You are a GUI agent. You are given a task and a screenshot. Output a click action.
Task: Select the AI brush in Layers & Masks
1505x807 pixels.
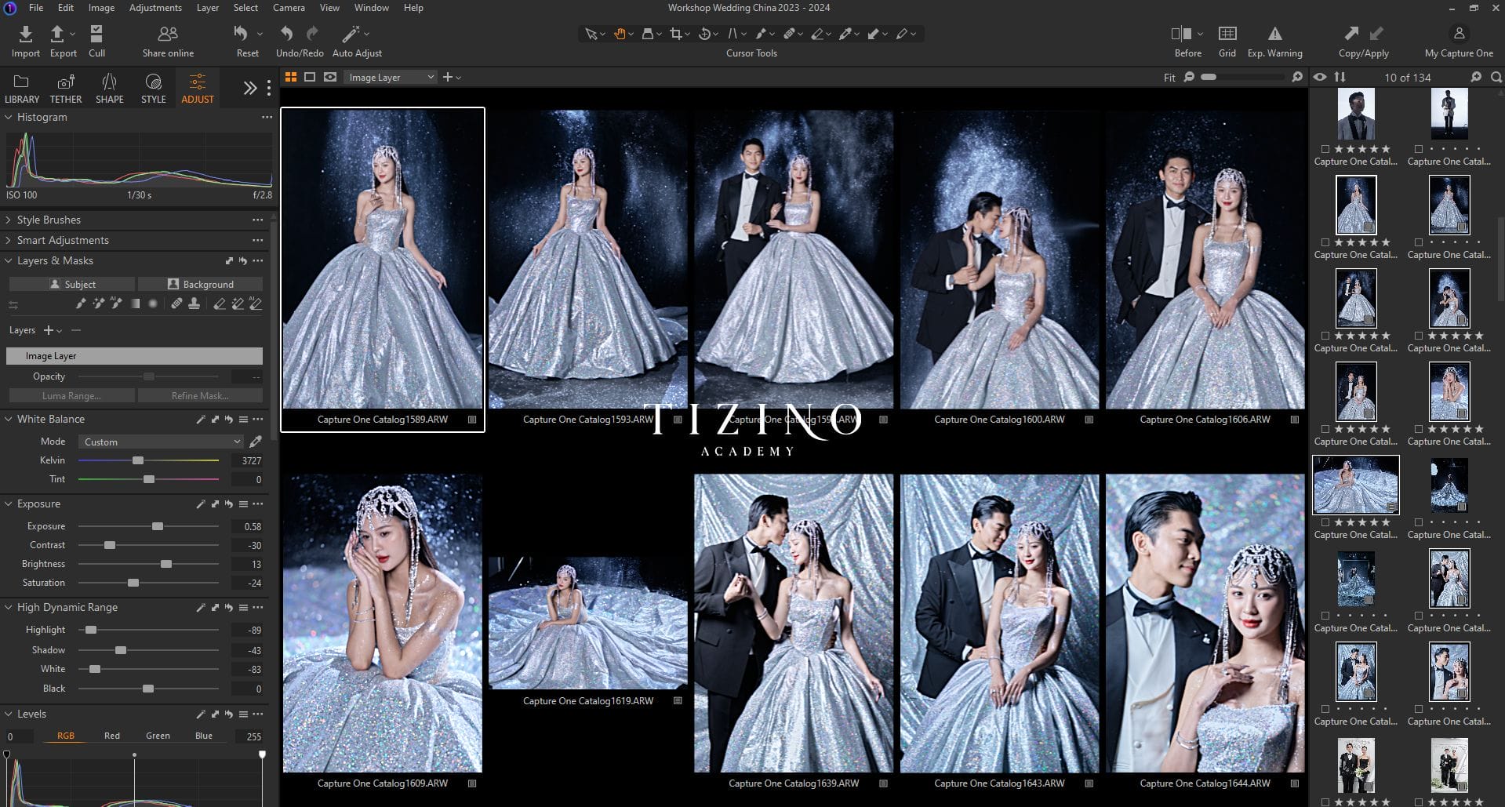click(x=116, y=304)
